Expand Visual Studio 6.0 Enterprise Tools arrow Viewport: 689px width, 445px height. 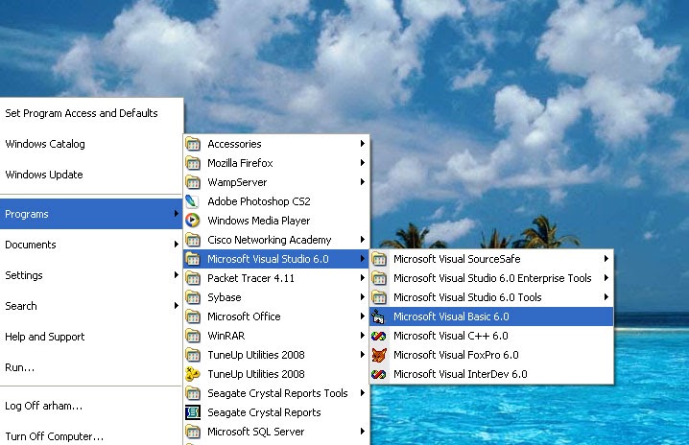pyautogui.click(x=606, y=277)
